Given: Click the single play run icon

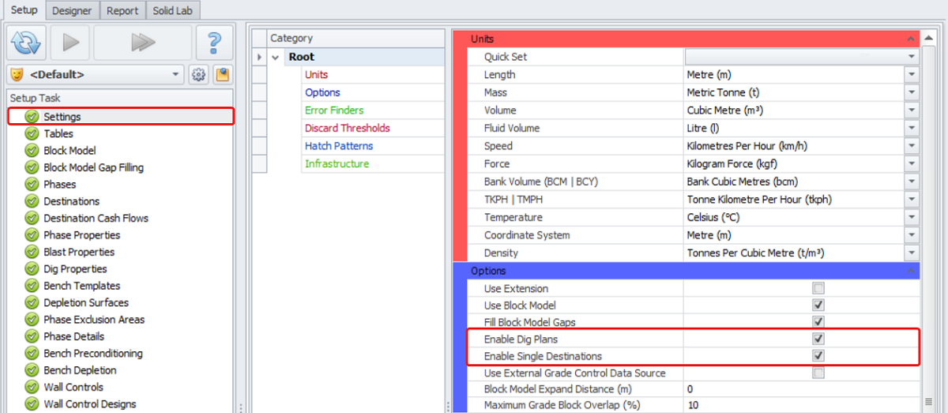Looking at the screenshot, I should pyautogui.click(x=70, y=43).
